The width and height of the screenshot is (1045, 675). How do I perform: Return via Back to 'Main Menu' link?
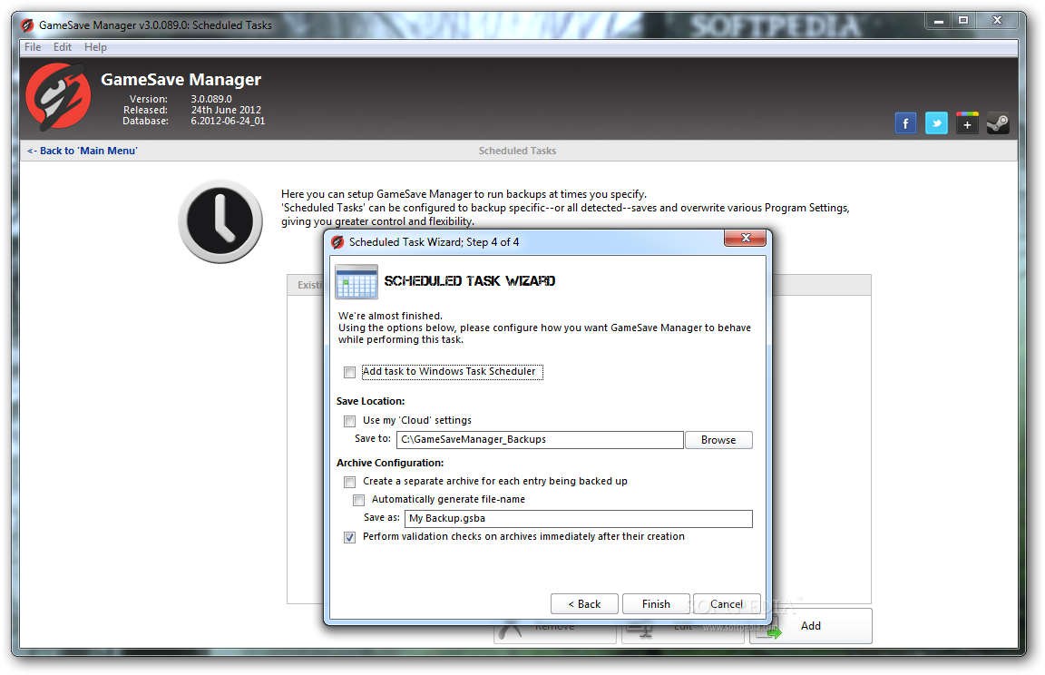[82, 151]
